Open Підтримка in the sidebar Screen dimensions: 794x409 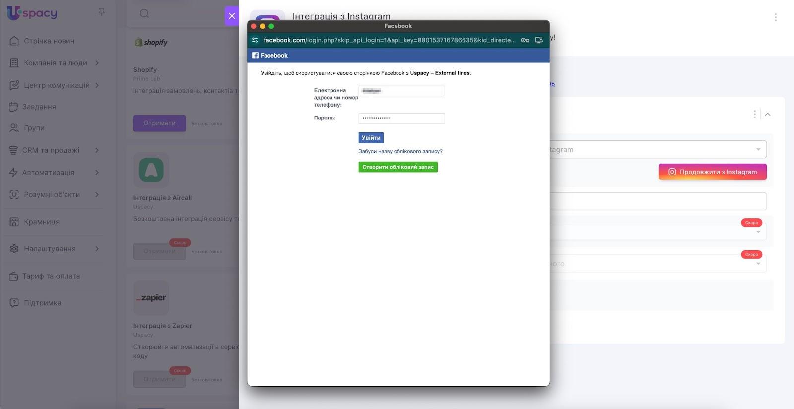coord(43,303)
